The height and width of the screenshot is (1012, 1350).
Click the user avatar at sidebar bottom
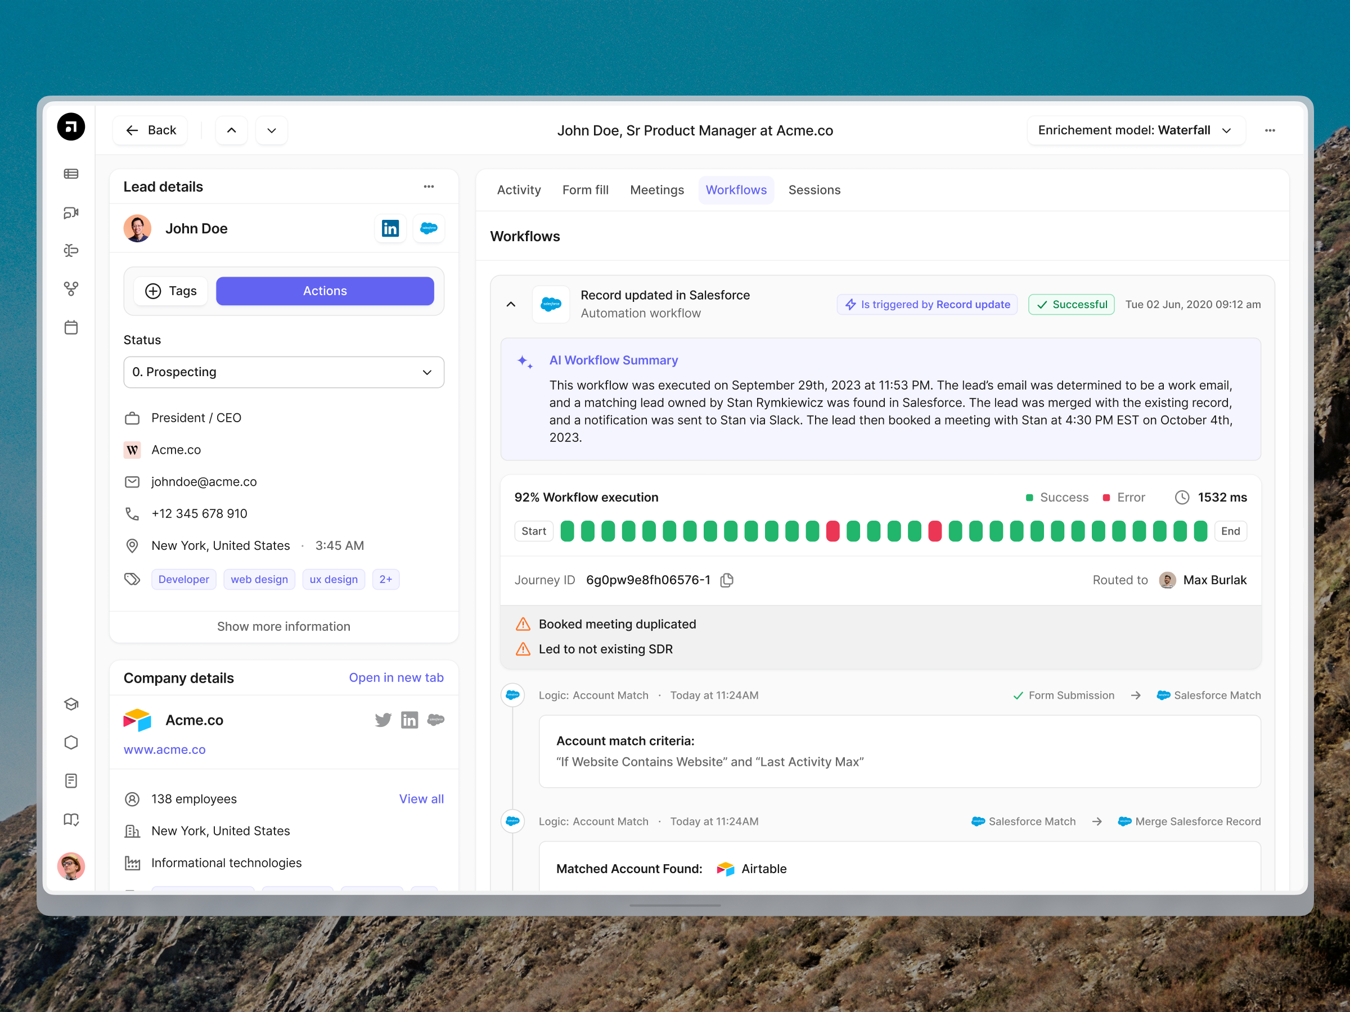(71, 866)
